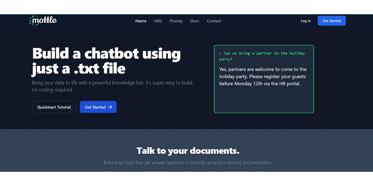Screen dimensions: 373x186
Task: Click the green dotted mottle logo icon
Action: point(31,20)
